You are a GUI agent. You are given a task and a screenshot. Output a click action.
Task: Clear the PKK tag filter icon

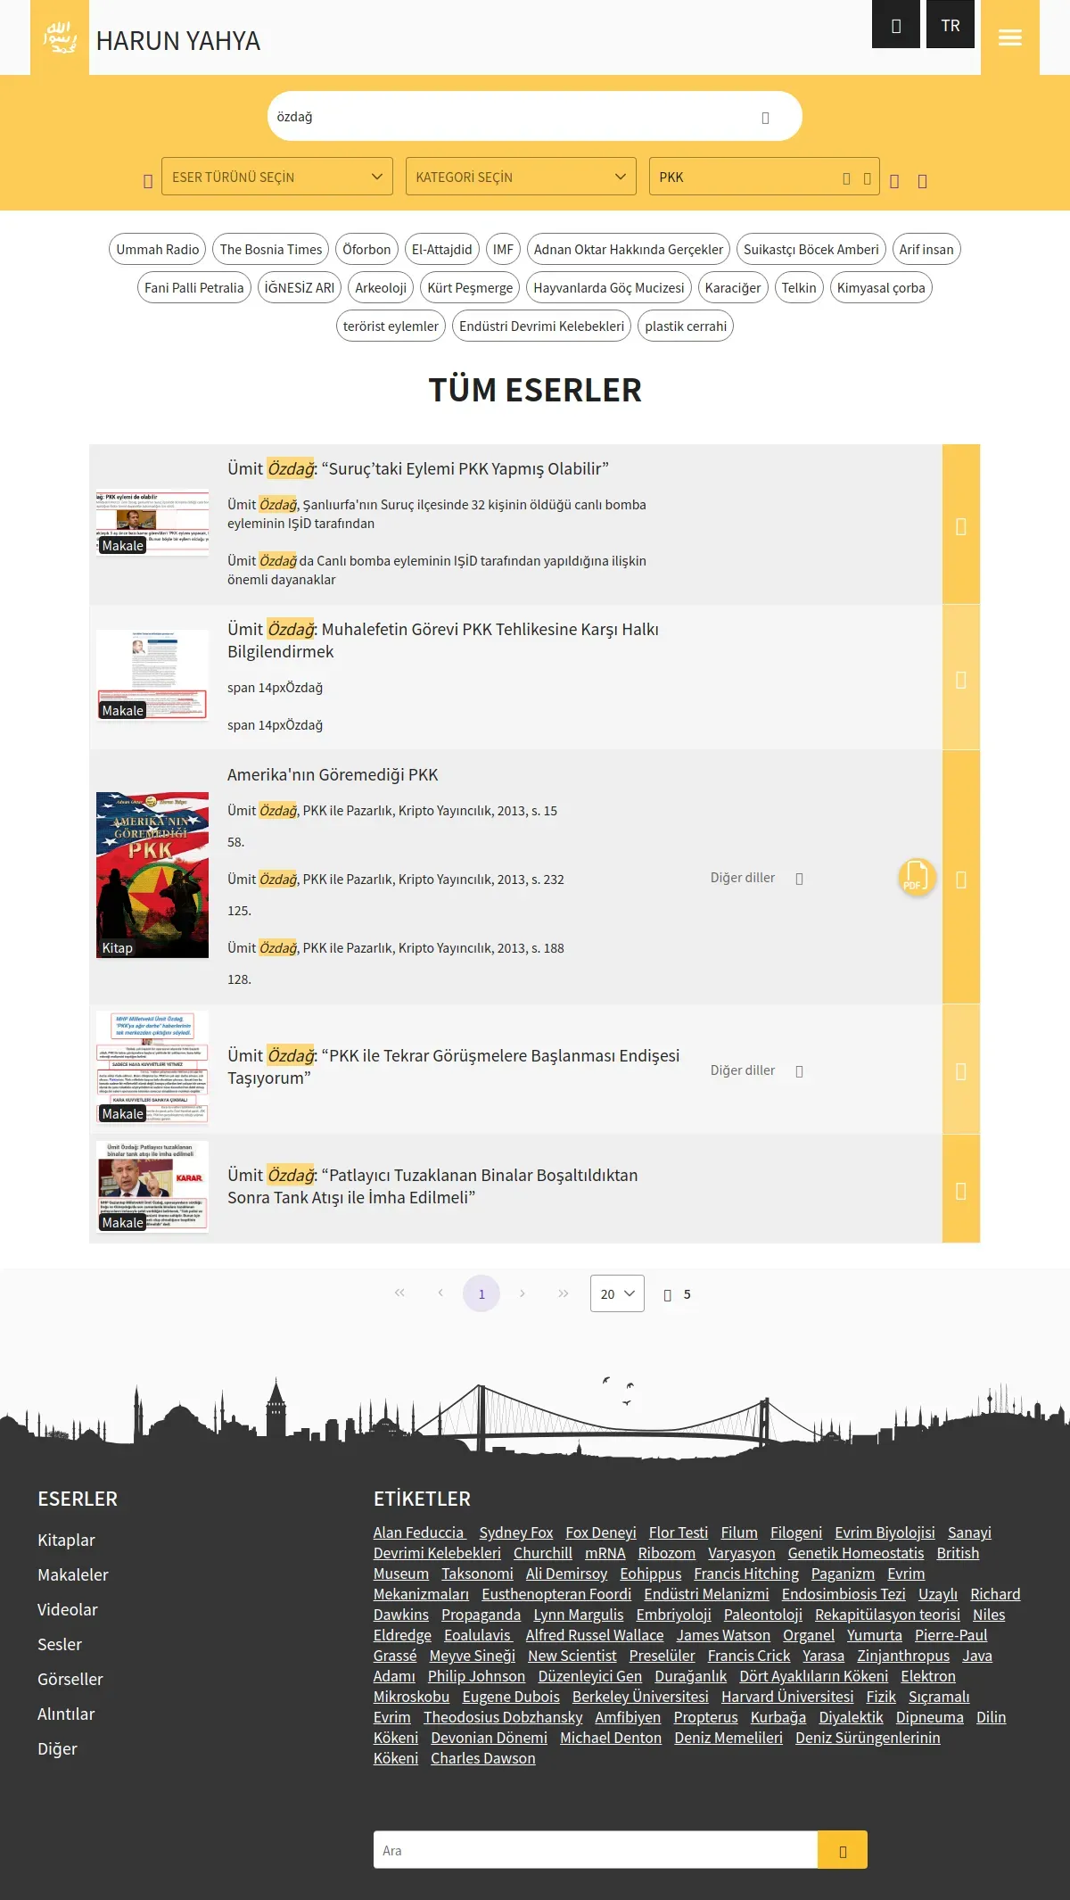tap(846, 178)
